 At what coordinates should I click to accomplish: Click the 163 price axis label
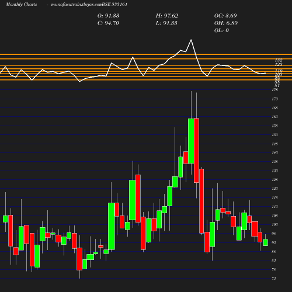tap(274, 117)
